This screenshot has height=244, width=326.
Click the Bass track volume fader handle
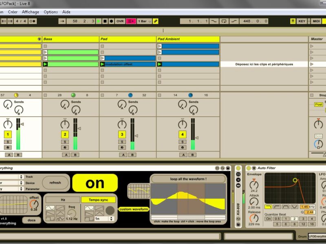[79, 129]
